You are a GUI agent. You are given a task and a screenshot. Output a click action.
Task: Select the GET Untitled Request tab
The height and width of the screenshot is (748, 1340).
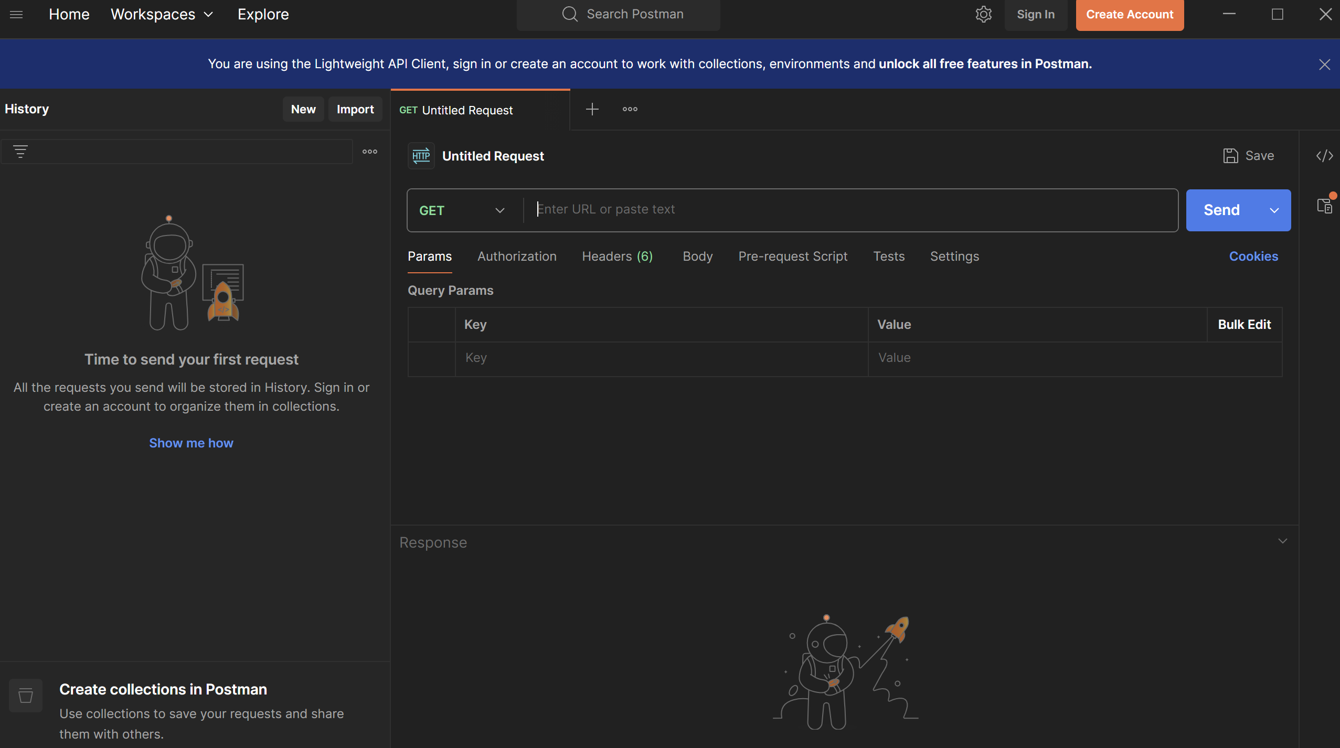coord(480,110)
